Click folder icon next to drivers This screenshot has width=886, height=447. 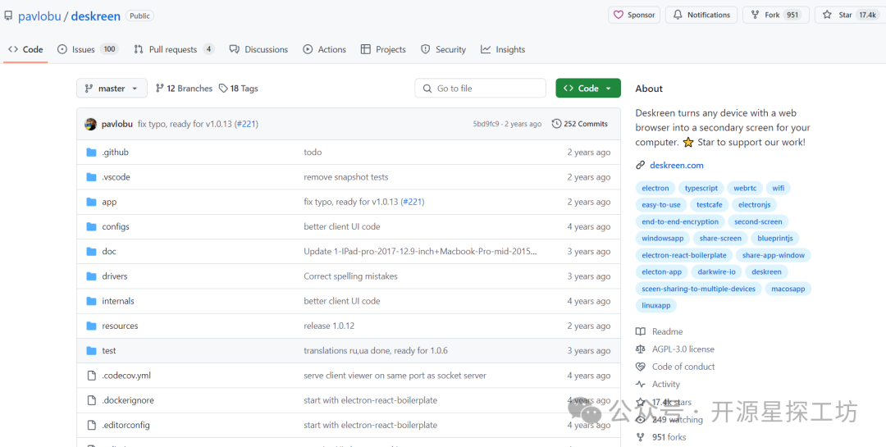click(x=92, y=276)
